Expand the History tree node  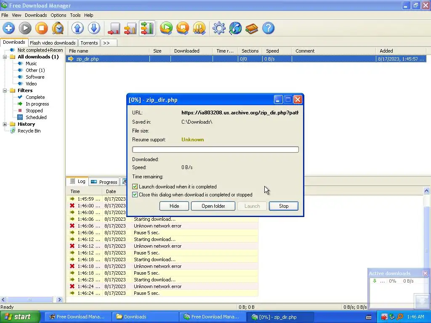pyautogui.click(x=5, y=124)
